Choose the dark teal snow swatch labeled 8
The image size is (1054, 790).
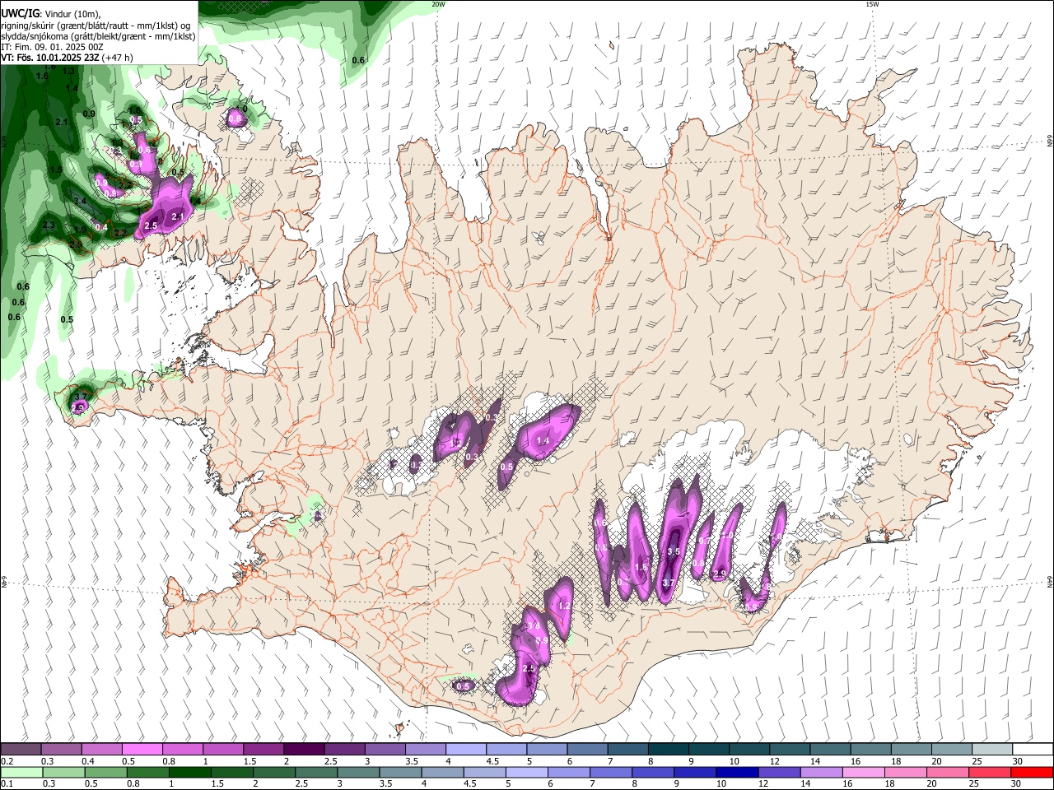click(x=669, y=749)
